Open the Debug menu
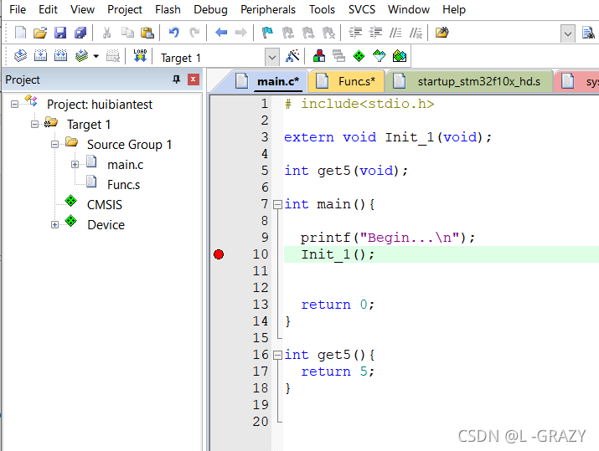This screenshot has height=451, width=599. [x=210, y=9]
